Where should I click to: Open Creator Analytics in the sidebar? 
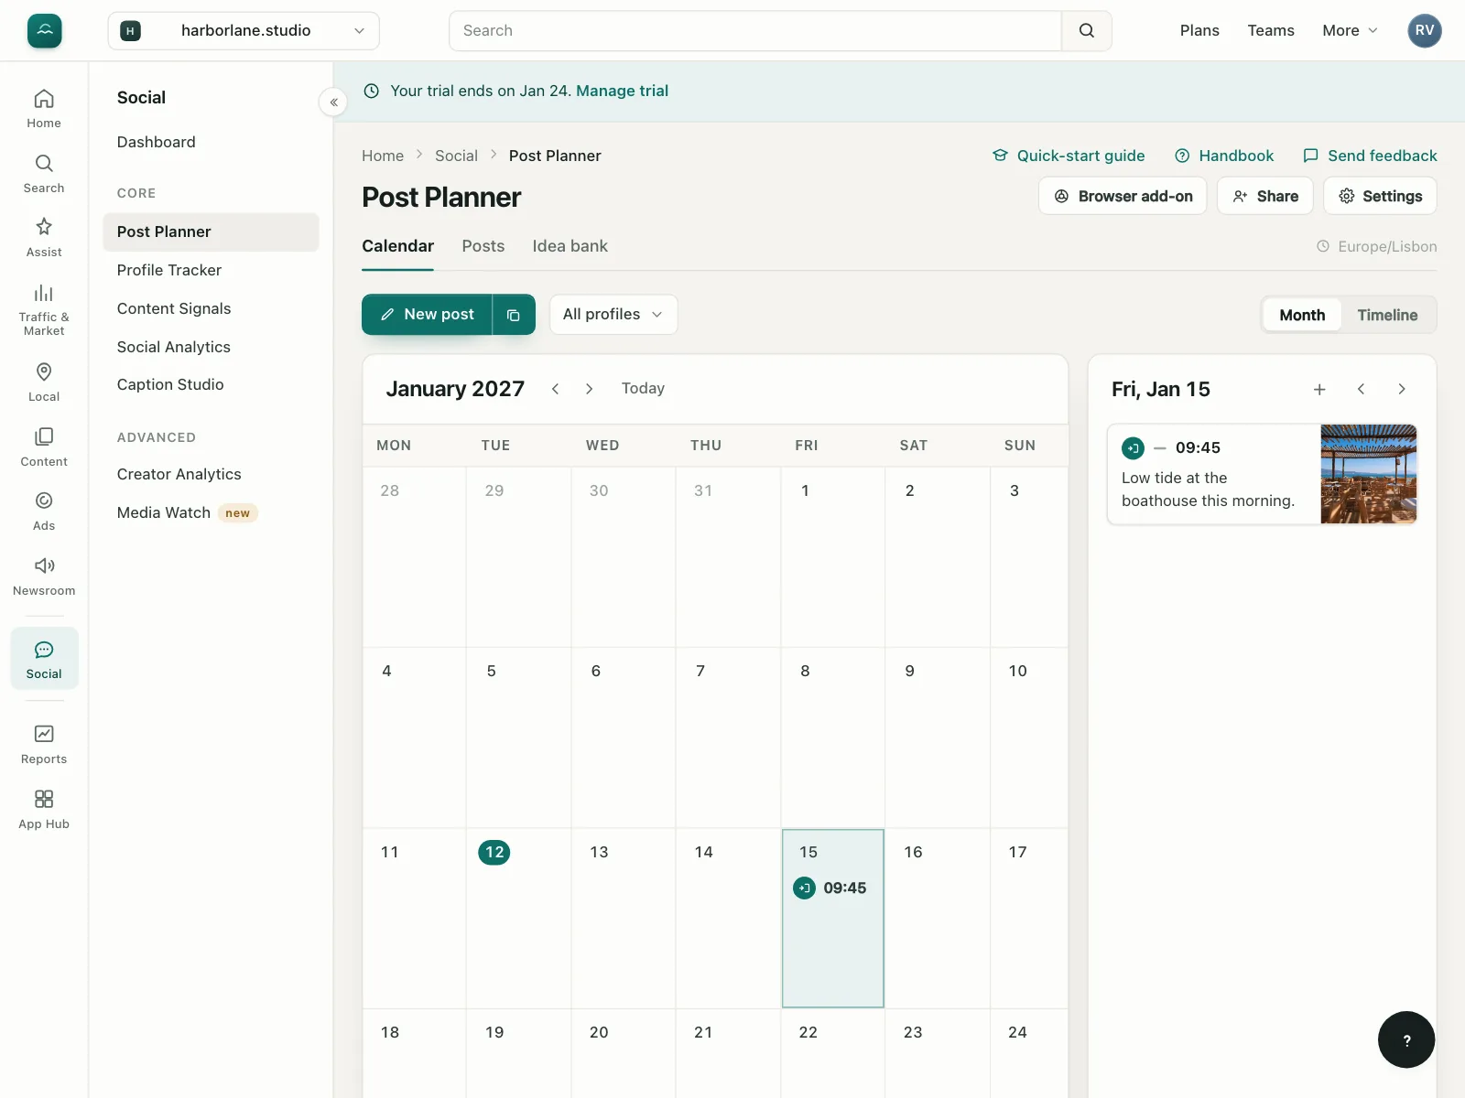(211, 474)
